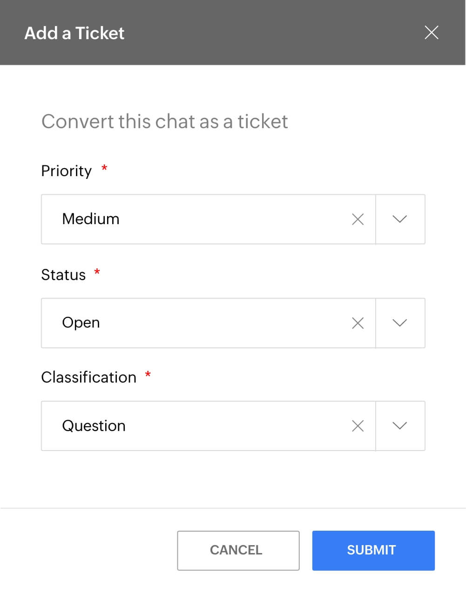Clear the Status field value Open
Viewport: 466px width, 595px height.
358,322
